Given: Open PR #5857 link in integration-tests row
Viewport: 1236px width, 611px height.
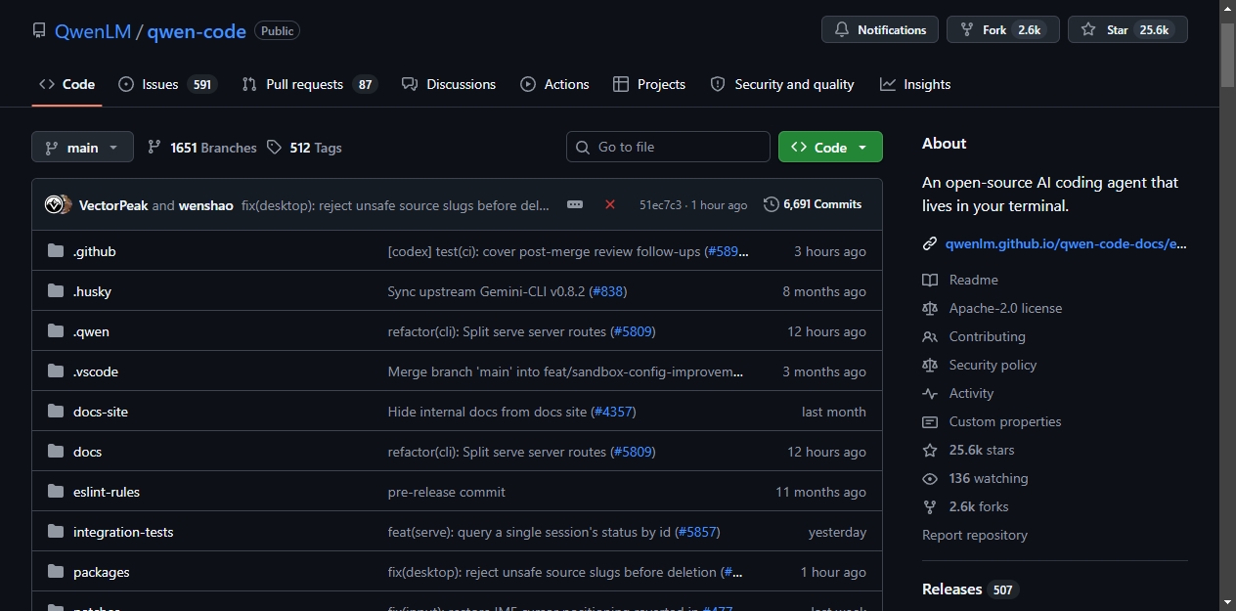Looking at the screenshot, I should pos(697,532).
